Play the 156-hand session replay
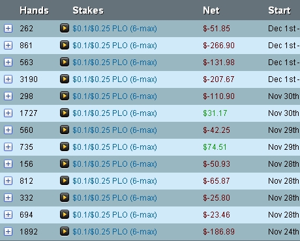The width and height of the screenshot is (300, 241). [x=65, y=163]
